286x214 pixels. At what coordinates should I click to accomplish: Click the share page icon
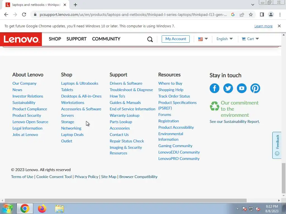(242, 14)
